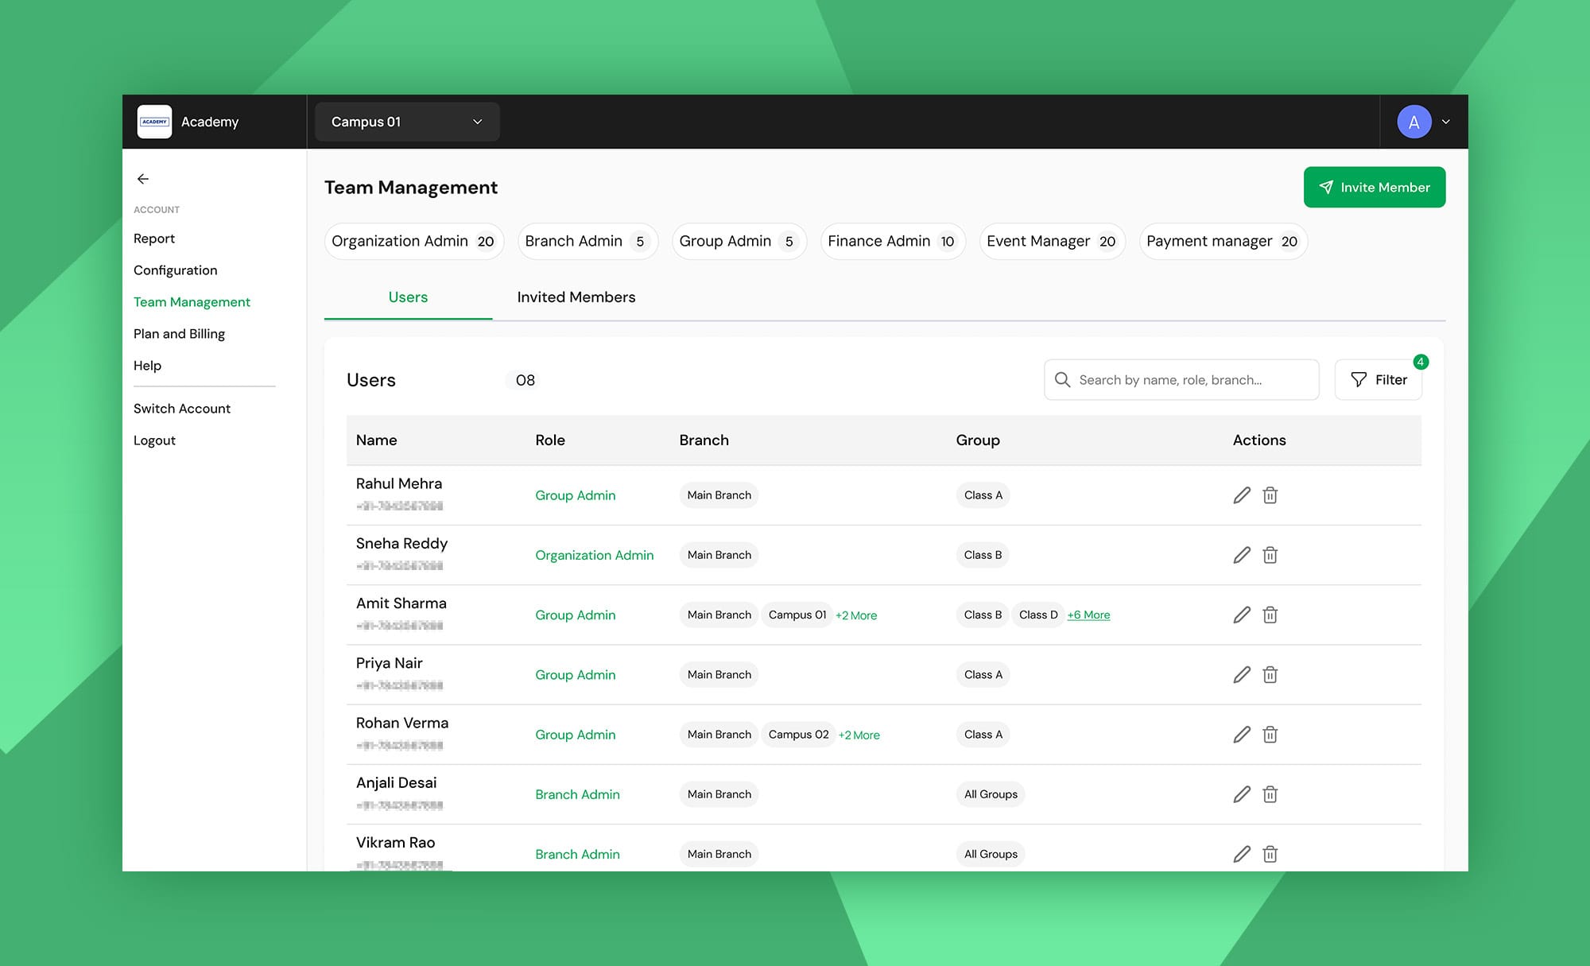Select the Organization Admin role chip

point(413,241)
